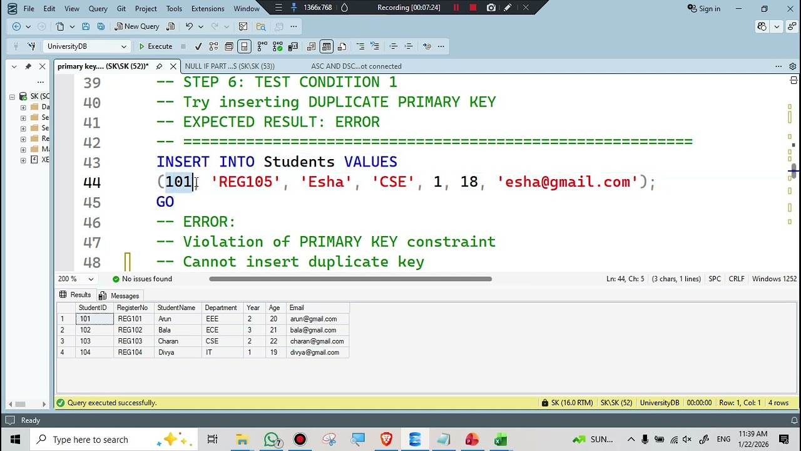Viewport: 801px width, 451px height.
Task: Click the editor horizontal scrollbar
Action: click(x=350, y=279)
